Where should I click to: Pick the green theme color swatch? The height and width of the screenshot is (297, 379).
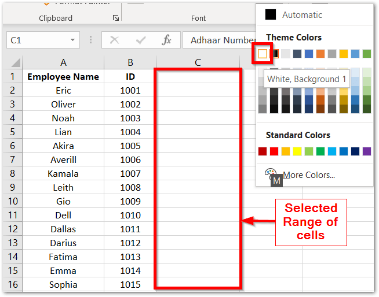tap(367, 54)
